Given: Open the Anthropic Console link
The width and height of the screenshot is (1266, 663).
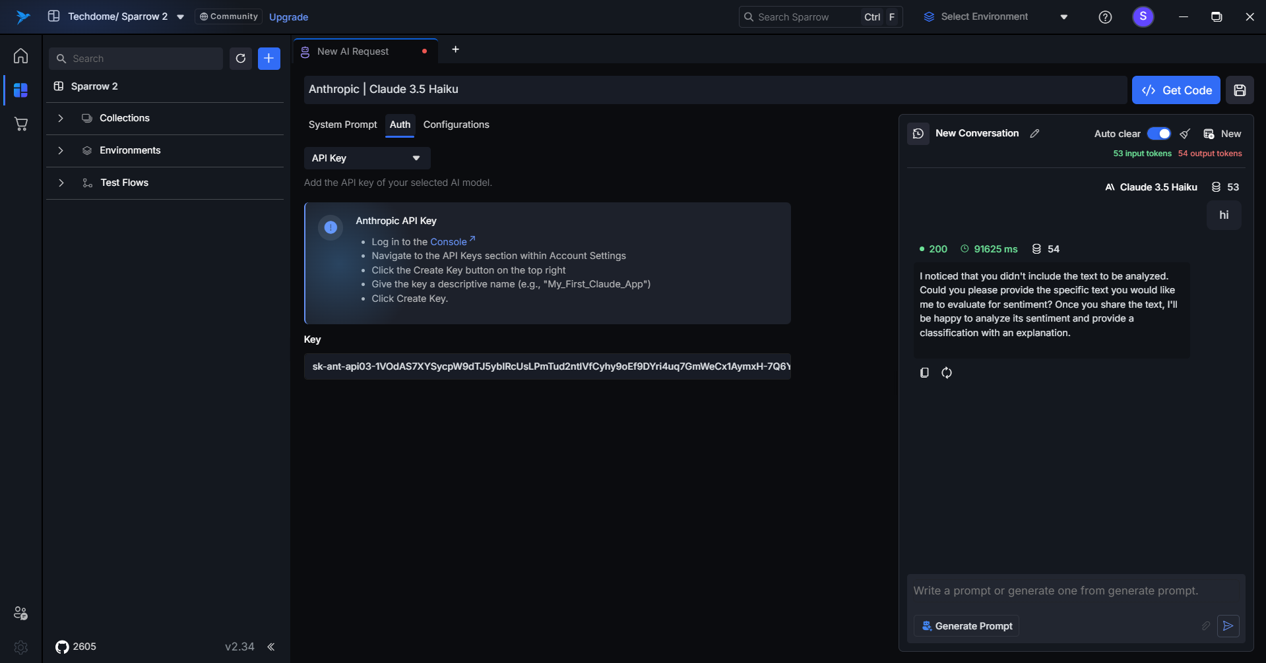Looking at the screenshot, I should click(449, 242).
